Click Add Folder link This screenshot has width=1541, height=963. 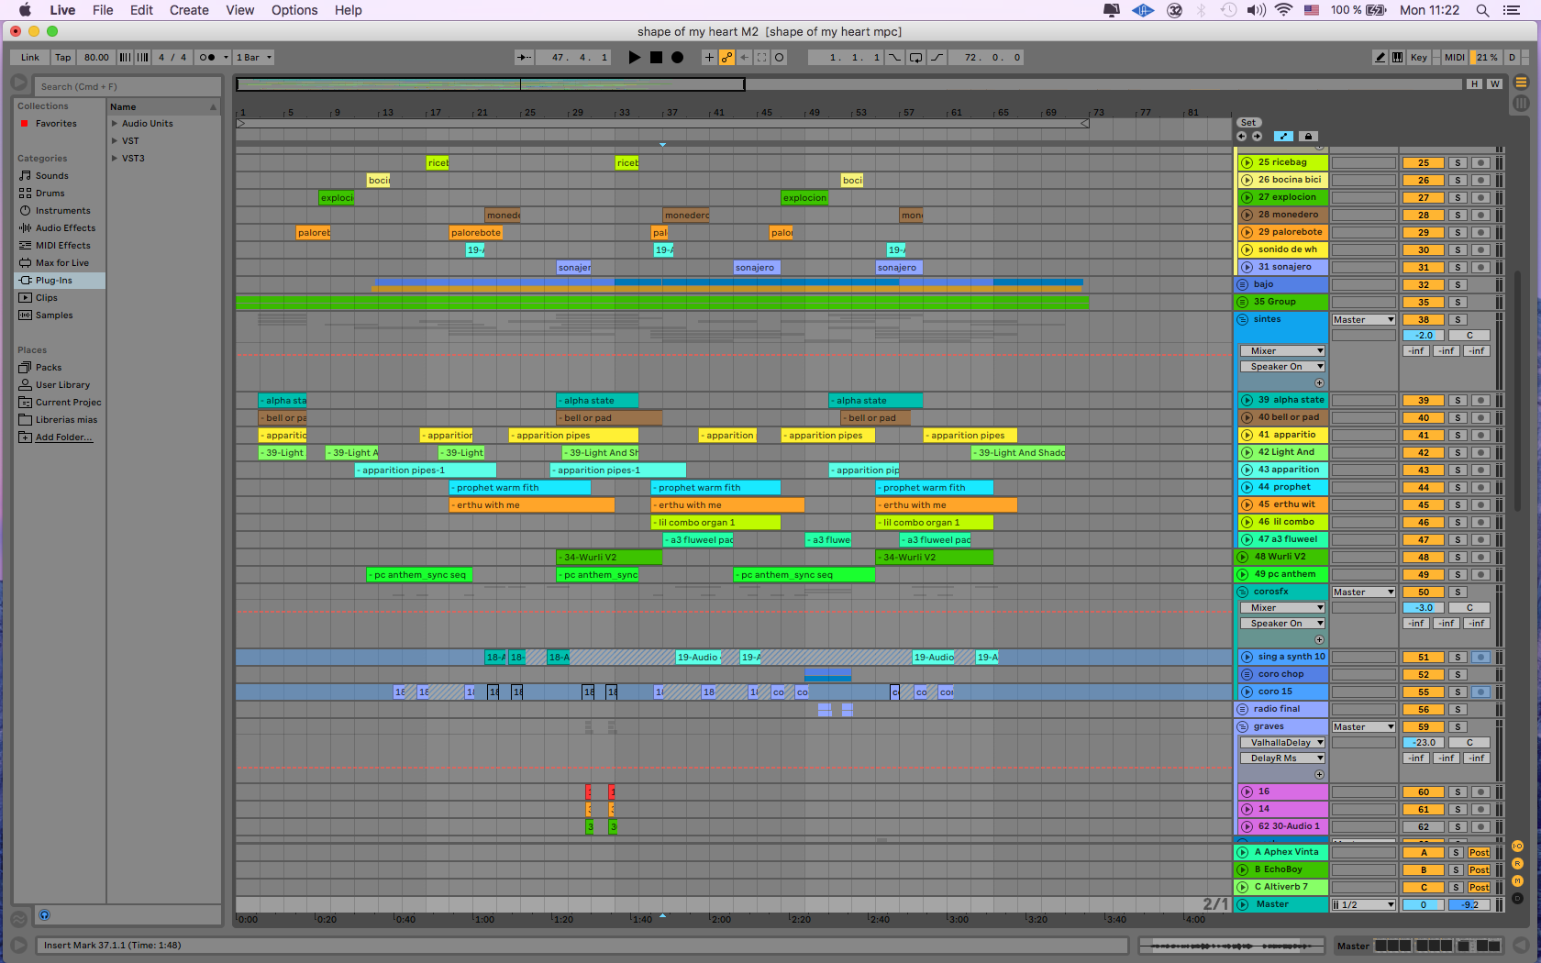point(64,437)
